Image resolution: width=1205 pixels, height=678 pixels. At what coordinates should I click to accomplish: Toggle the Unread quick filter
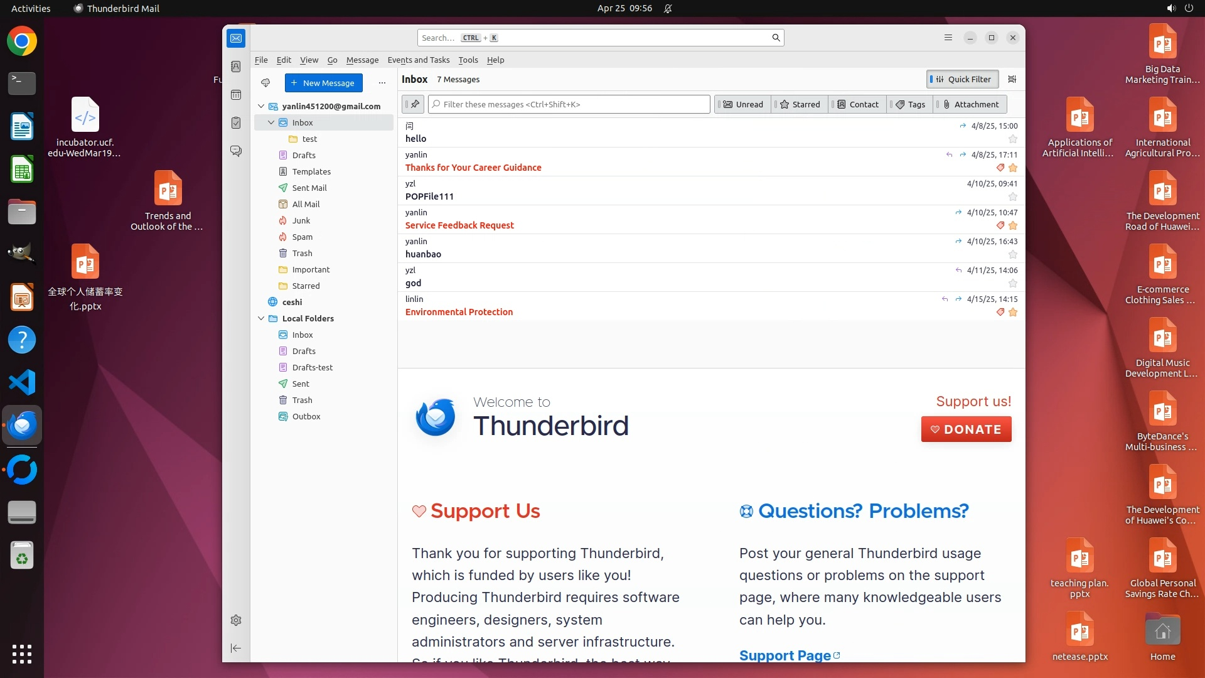[743, 104]
